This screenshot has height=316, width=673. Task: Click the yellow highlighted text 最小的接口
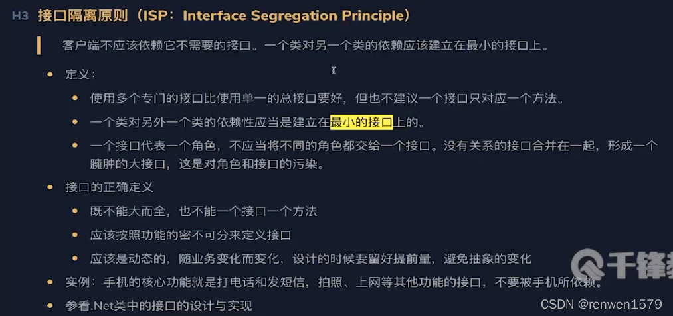361,123
